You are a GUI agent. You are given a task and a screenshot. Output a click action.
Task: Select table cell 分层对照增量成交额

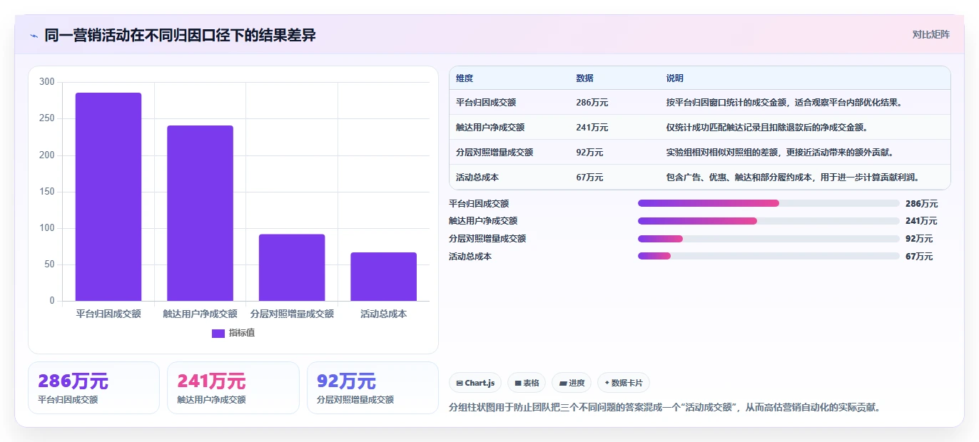[x=494, y=153]
